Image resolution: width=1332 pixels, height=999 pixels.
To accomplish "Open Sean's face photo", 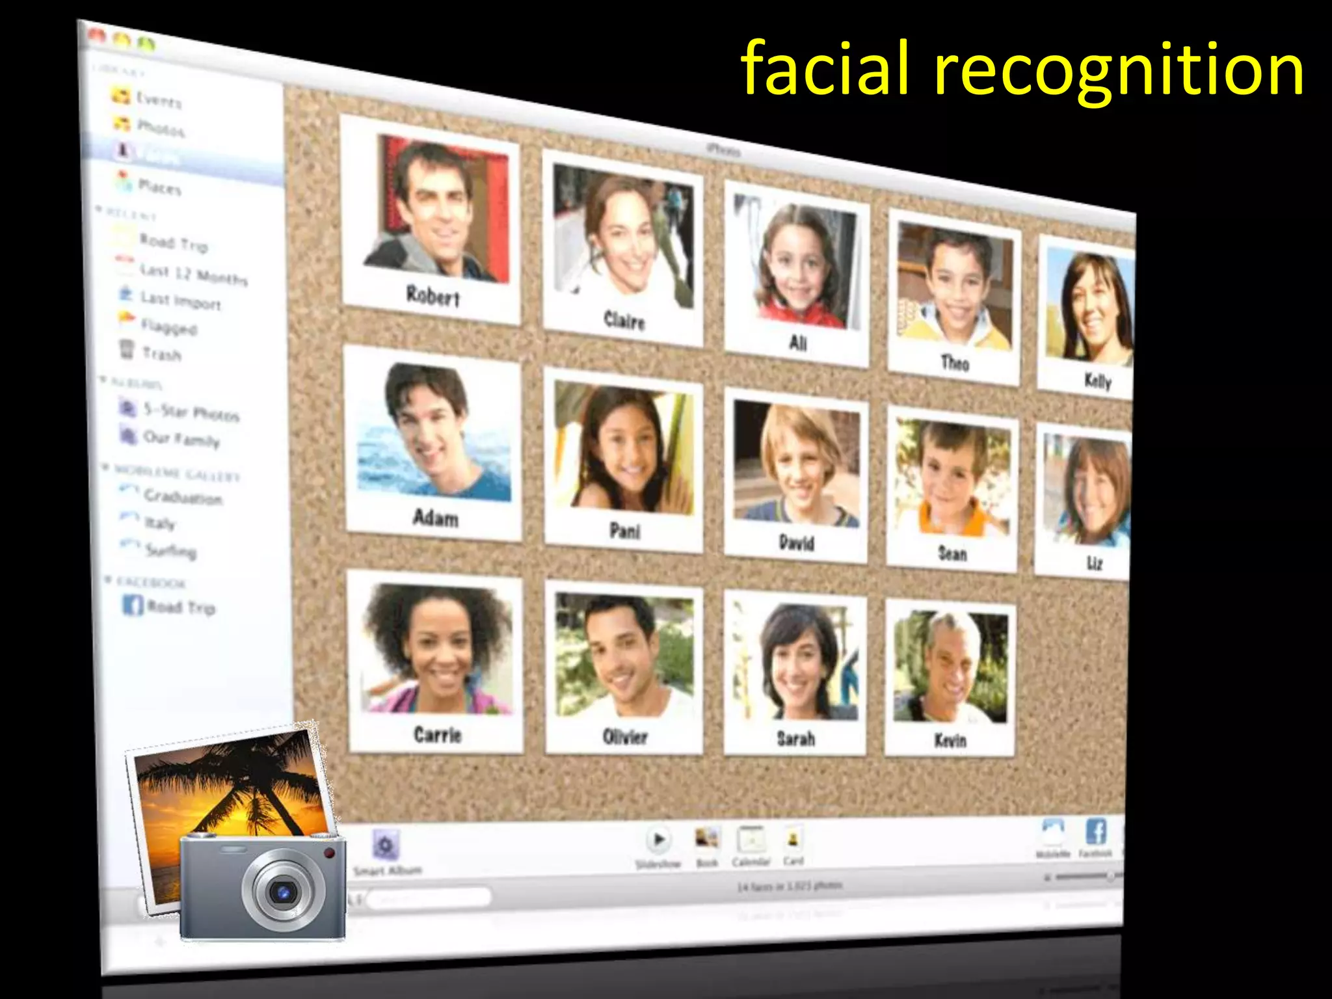I will (x=953, y=478).
